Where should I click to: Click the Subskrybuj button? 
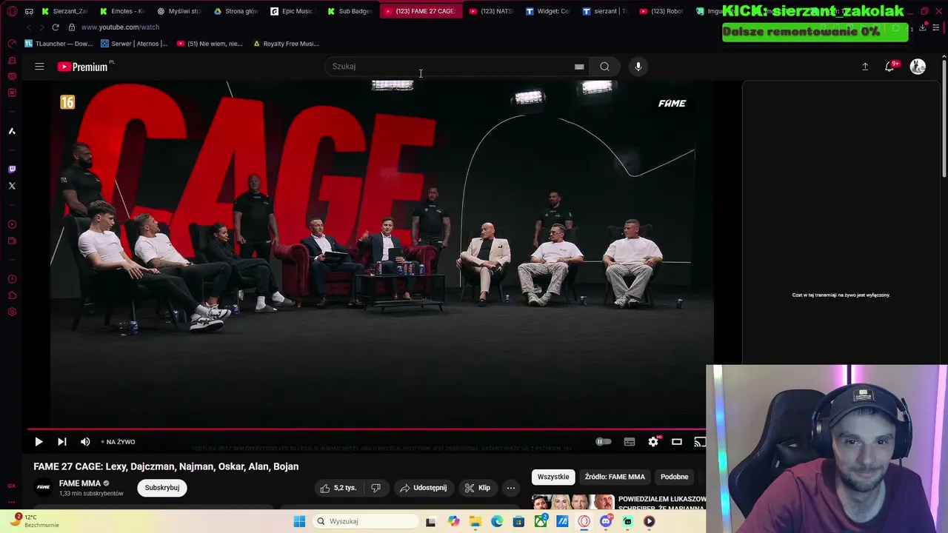click(162, 488)
